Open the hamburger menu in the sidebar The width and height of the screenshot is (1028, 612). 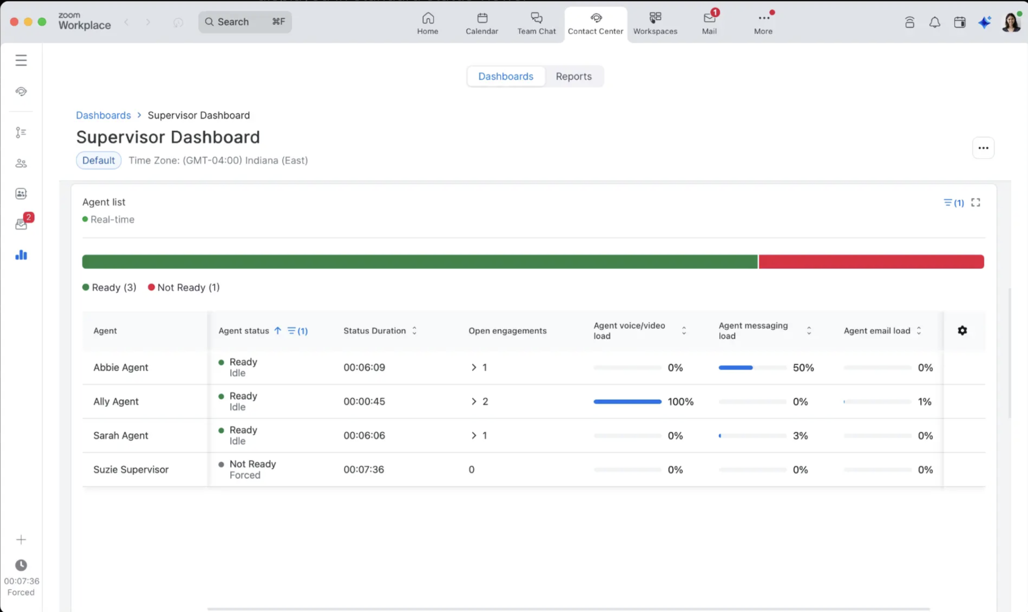(x=21, y=60)
